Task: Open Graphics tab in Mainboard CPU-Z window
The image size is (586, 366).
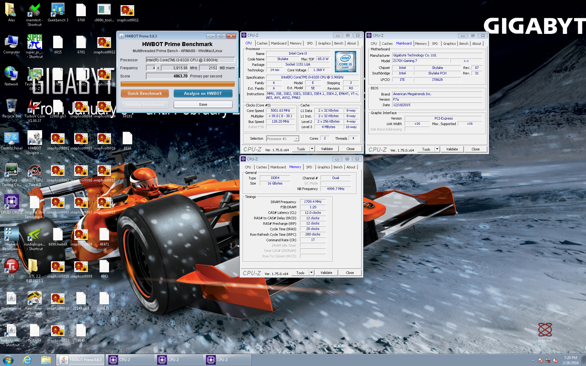Action: [x=449, y=44]
